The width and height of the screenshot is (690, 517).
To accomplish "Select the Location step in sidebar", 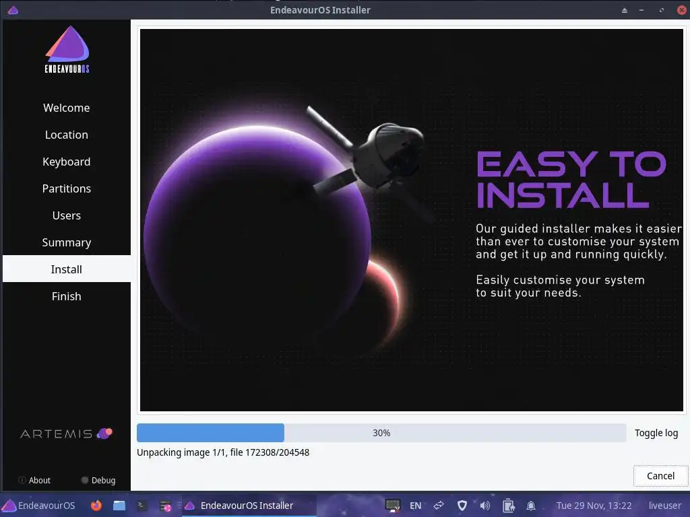I will click(67, 135).
